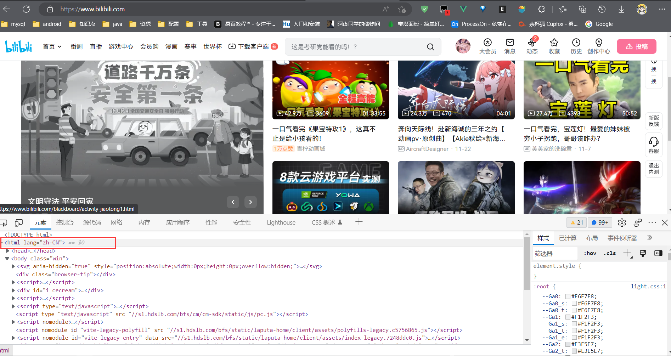671x356 pixels.
Task: Open light.css:1 source link
Action: (648, 287)
